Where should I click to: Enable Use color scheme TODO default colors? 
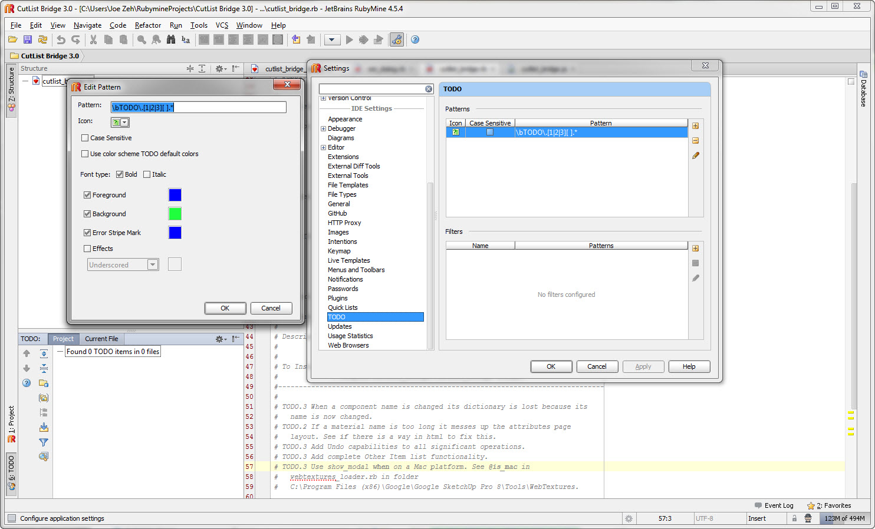point(85,154)
